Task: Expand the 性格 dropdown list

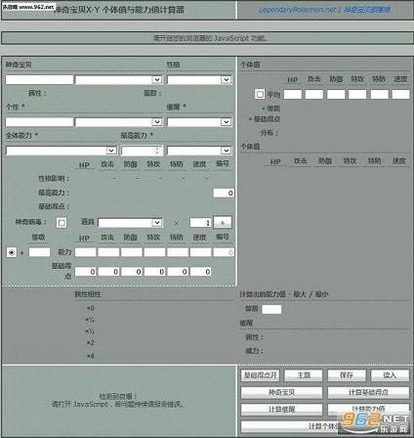Action: pos(199,80)
